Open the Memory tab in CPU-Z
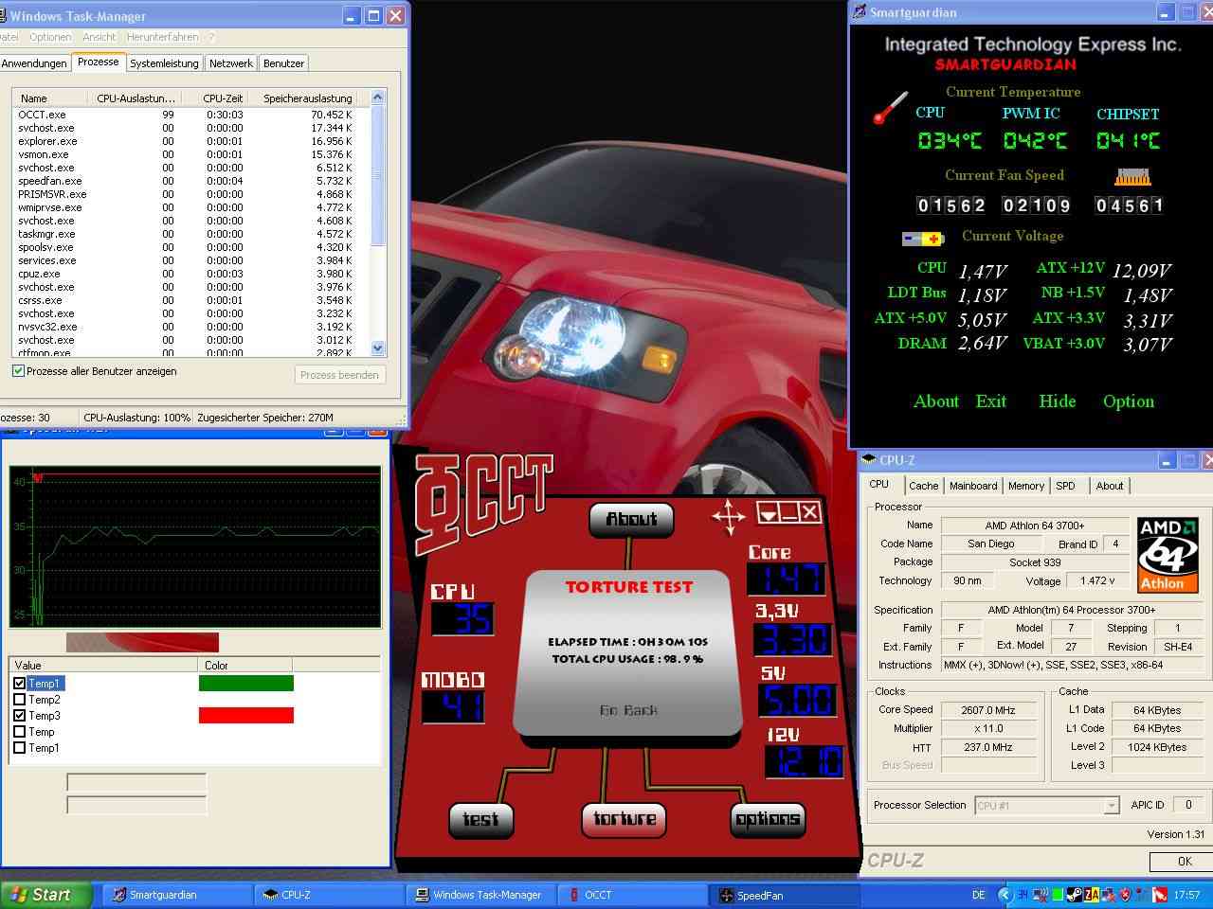 pyautogui.click(x=1025, y=486)
